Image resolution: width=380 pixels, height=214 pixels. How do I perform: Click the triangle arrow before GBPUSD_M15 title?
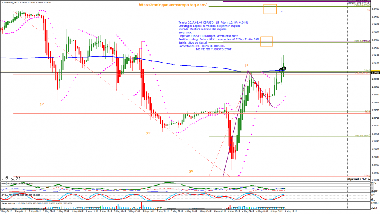pos(2,2)
